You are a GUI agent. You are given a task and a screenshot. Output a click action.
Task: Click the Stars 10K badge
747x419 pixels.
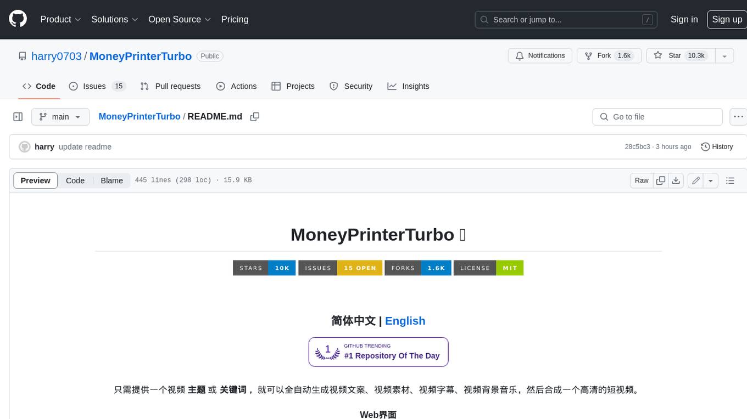coord(265,268)
